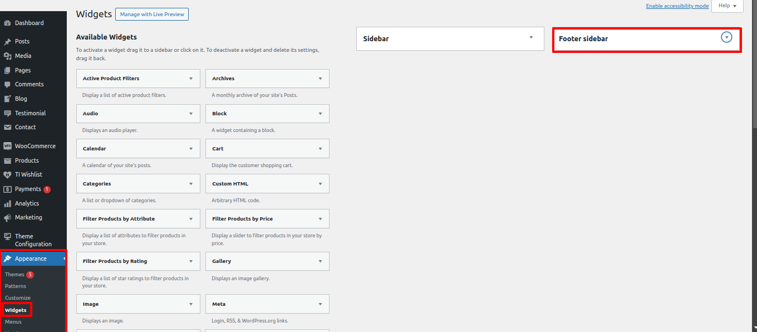Expand the Sidebar widget area
This screenshot has height=332, width=757.
(531, 37)
